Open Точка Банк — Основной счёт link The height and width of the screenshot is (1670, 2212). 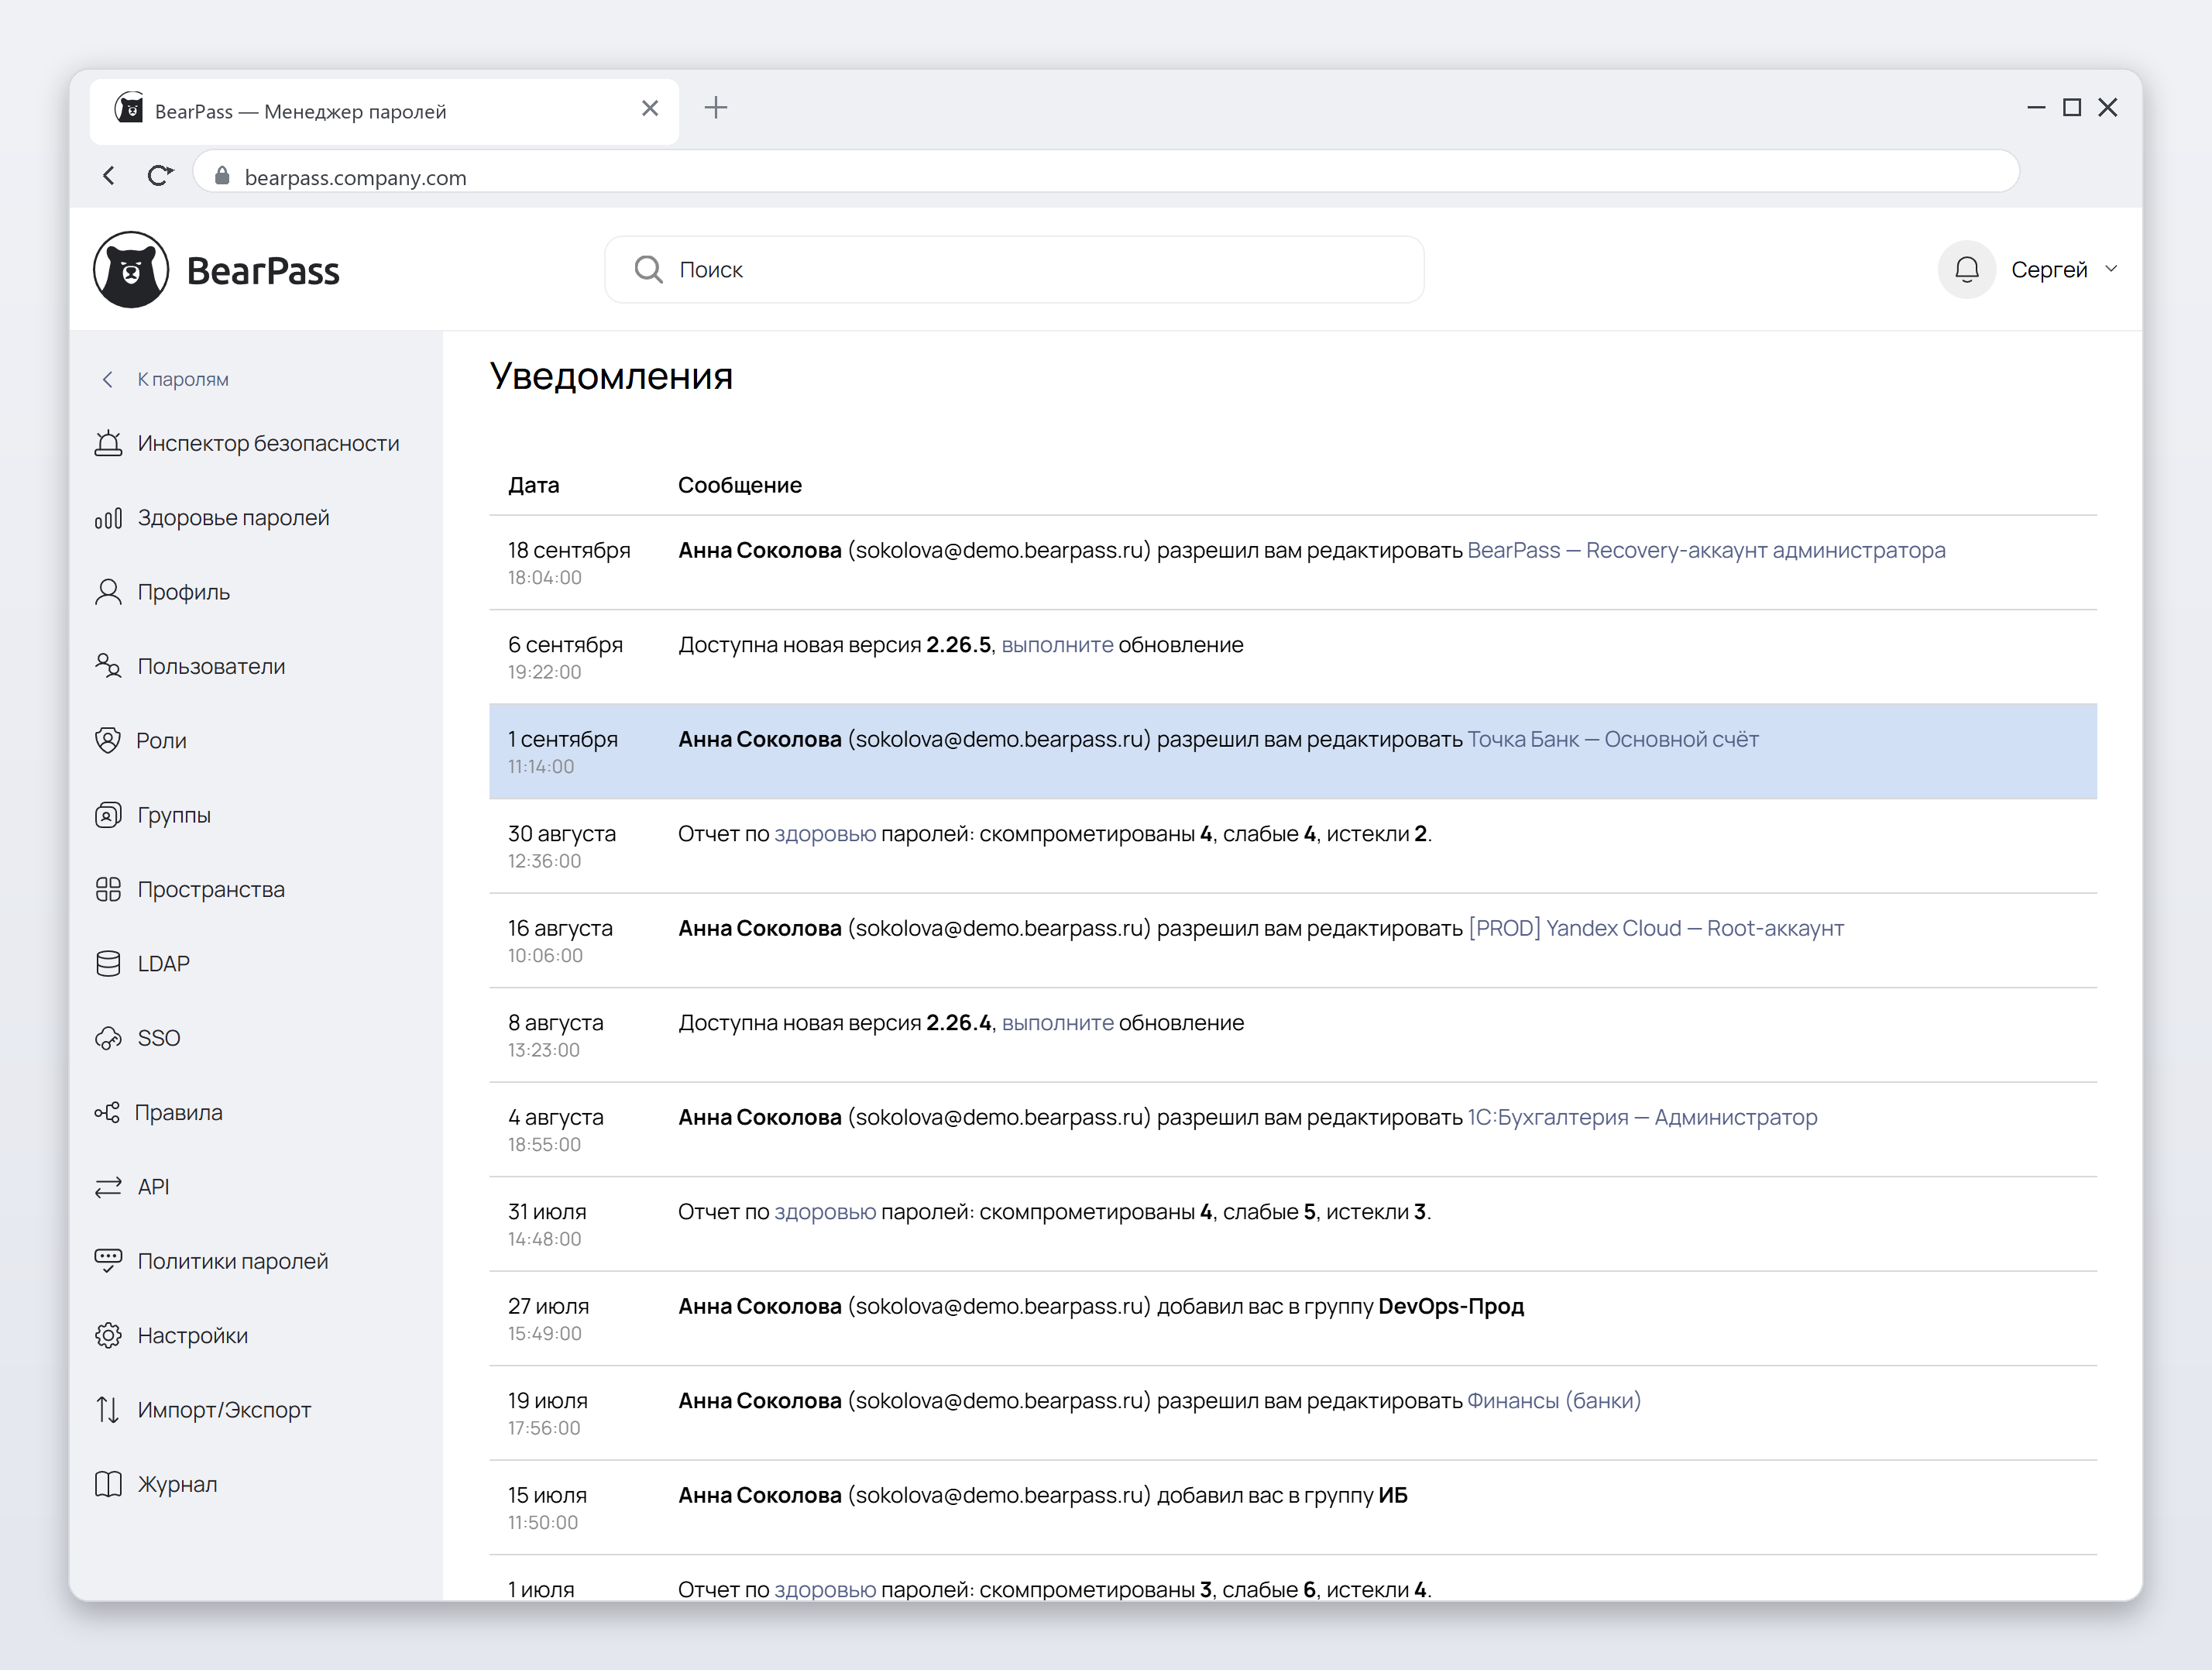(1612, 739)
